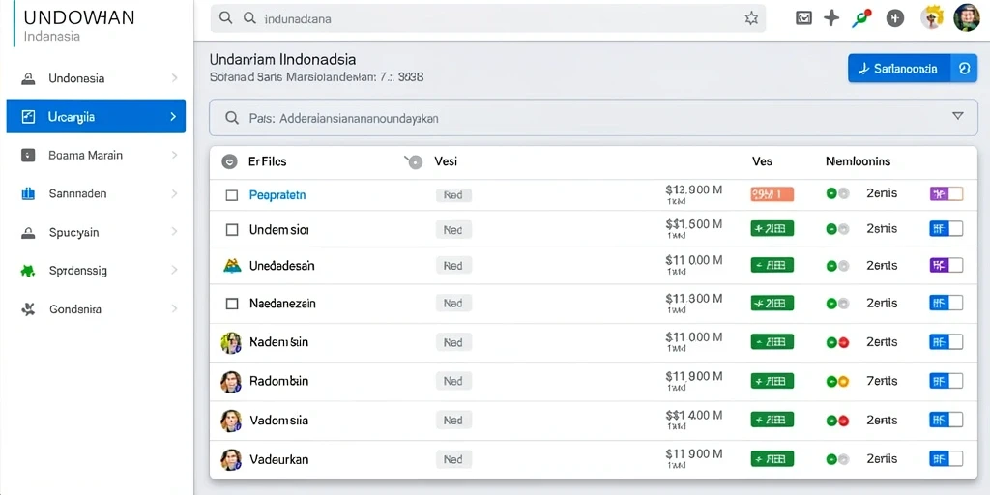Toggle the switch in Radombsin row
The height and width of the screenshot is (495, 990).
click(x=946, y=381)
